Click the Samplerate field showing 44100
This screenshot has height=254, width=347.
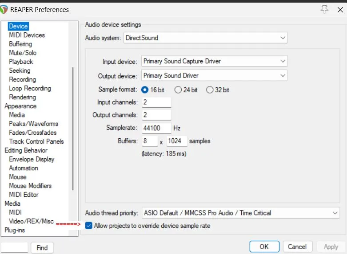(156, 128)
